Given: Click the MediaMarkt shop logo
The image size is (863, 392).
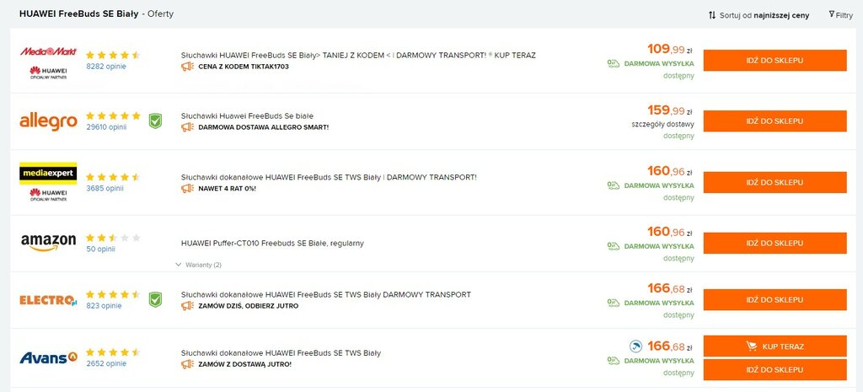Looking at the screenshot, I should [48, 51].
